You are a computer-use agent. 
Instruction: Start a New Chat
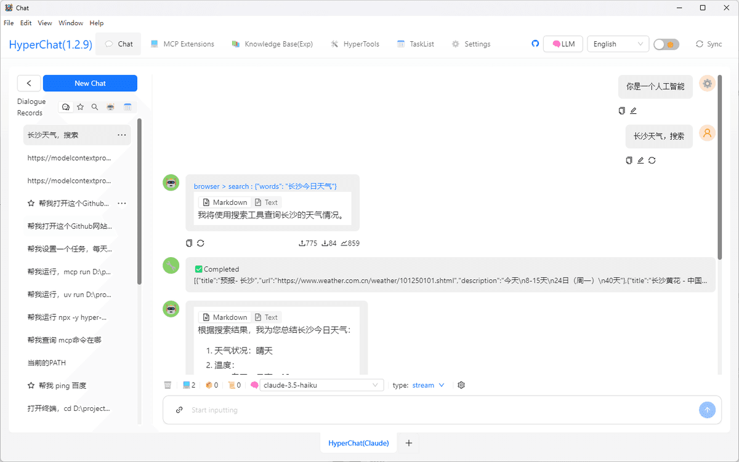(x=90, y=83)
